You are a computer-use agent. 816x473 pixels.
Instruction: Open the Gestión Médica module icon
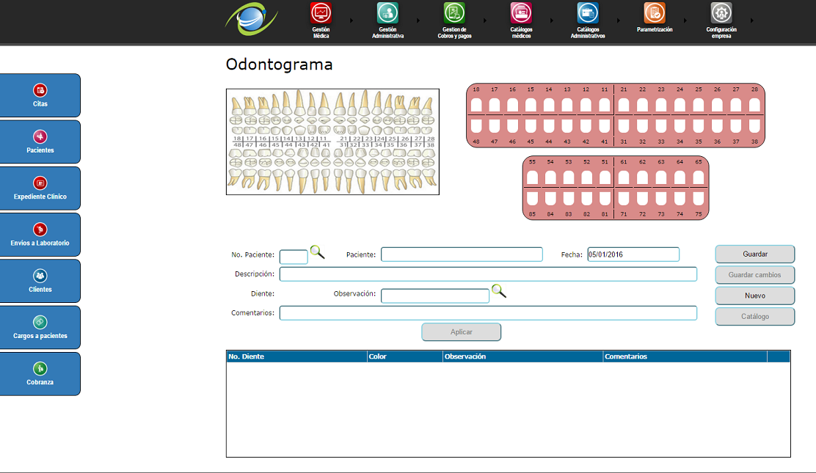321,13
